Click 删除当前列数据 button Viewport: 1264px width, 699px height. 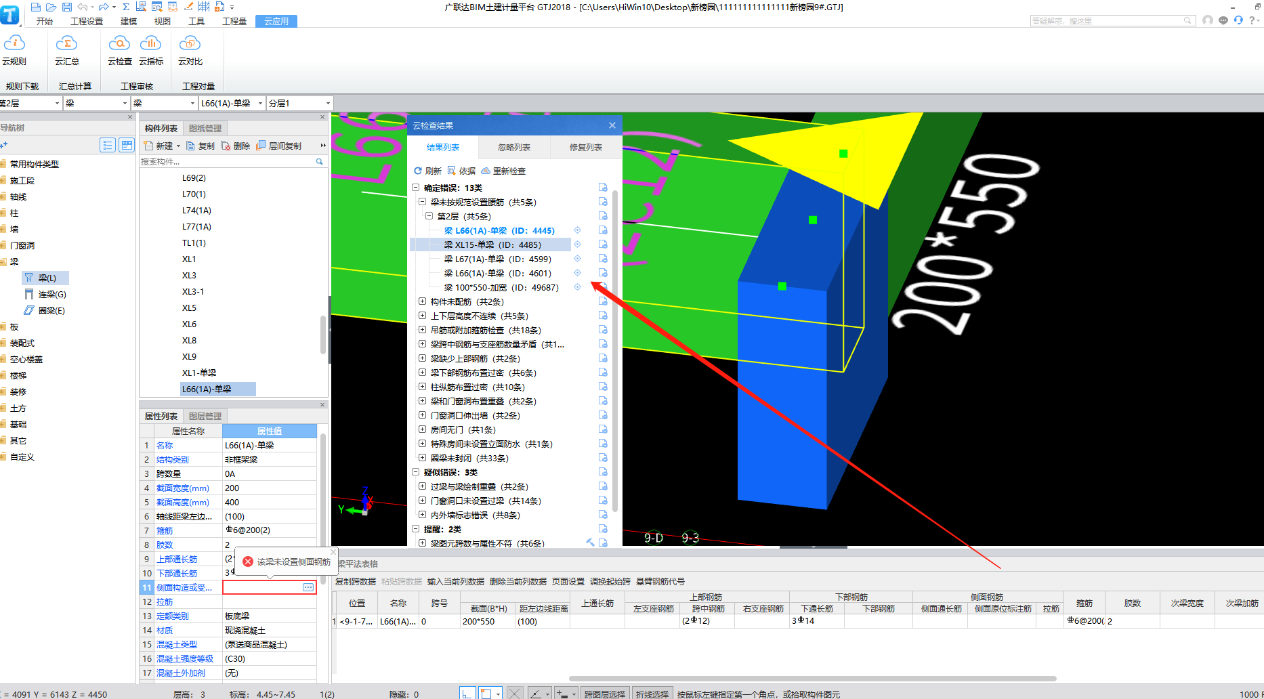518,581
